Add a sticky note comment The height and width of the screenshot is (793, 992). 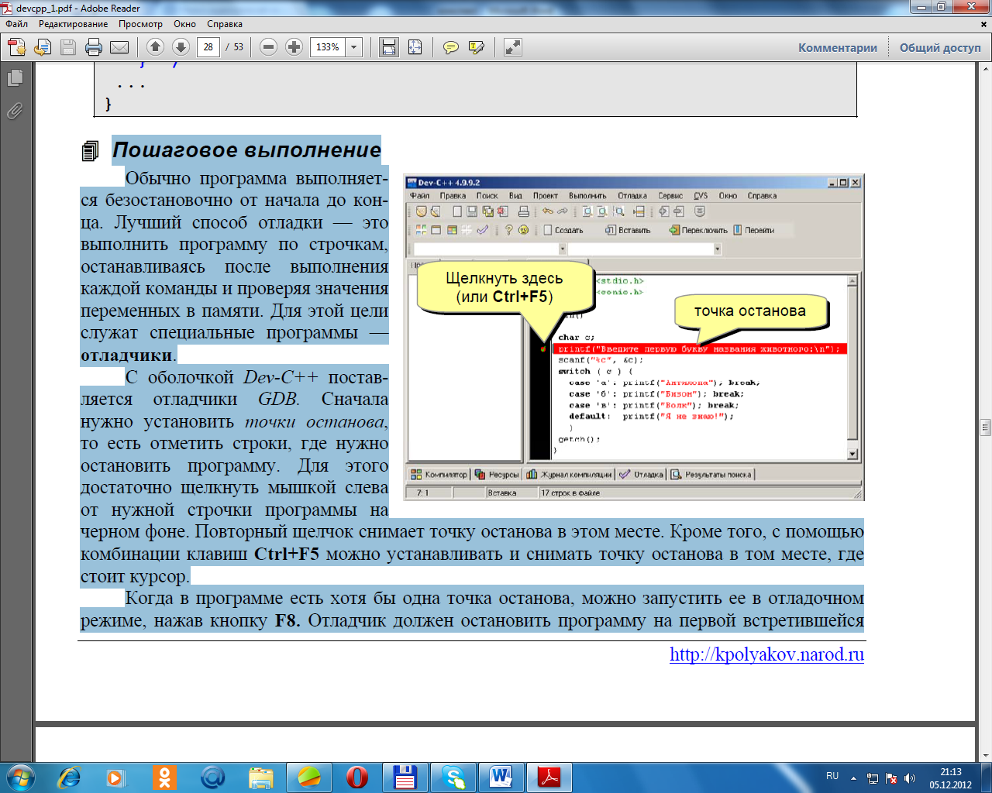tap(450, 47)
